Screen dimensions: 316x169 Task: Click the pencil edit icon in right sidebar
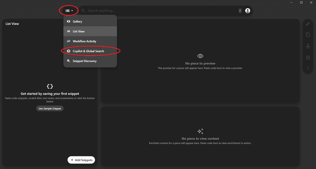[308, 24]
